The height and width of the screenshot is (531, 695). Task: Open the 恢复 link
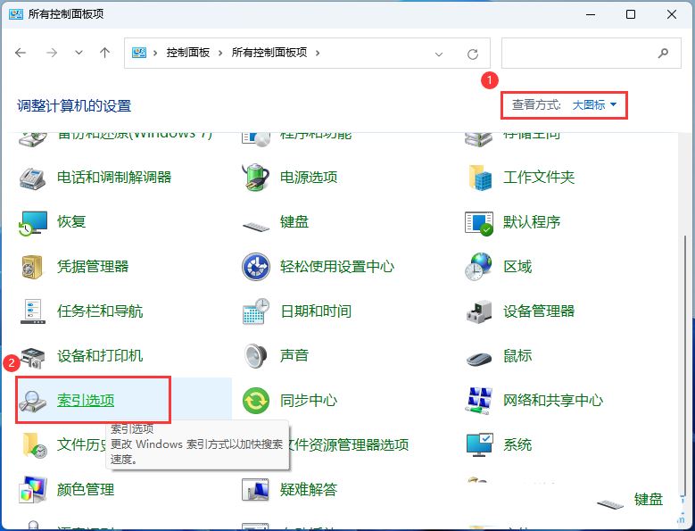pos(70,221)
